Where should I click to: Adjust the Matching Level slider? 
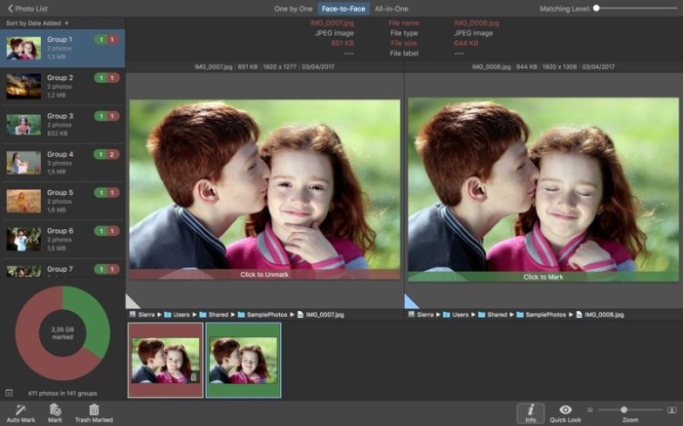tap(597, 9)
